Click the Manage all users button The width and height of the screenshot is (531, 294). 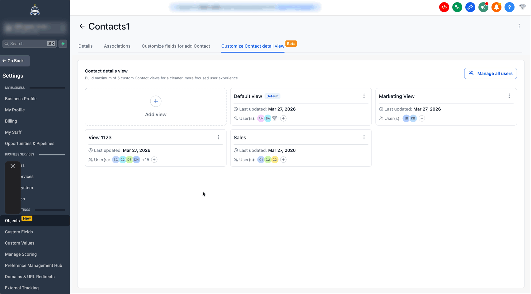coord(490,73)
